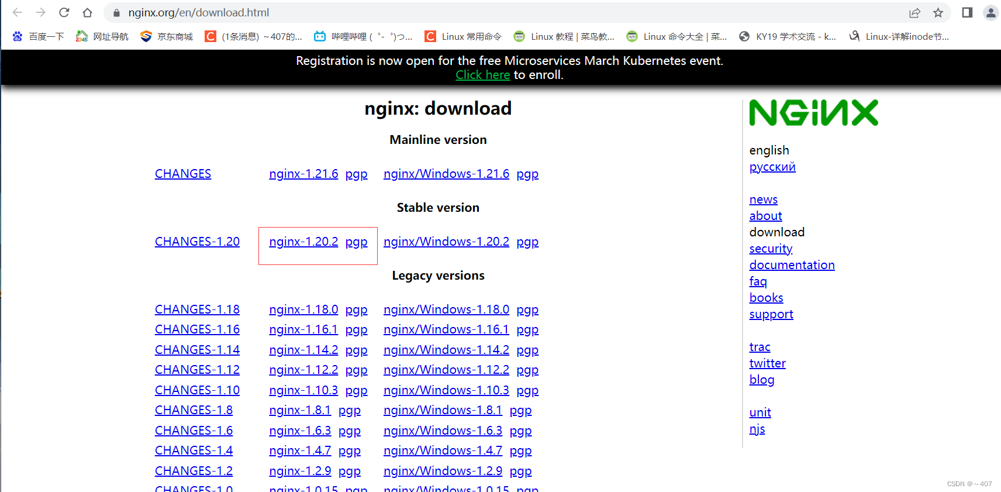Open the blog link

pos(762,380)
